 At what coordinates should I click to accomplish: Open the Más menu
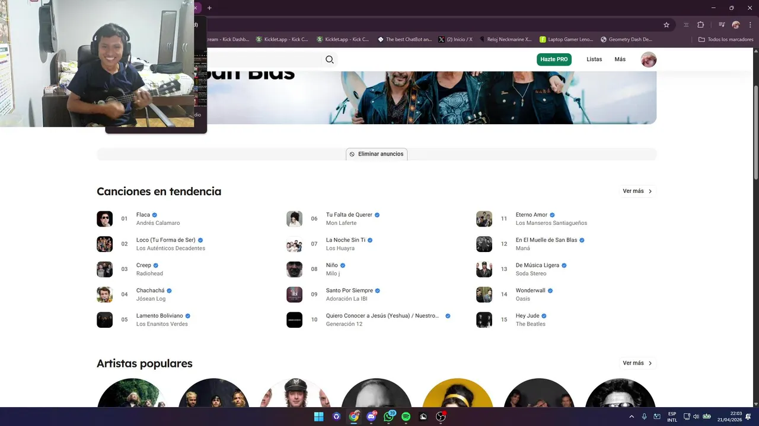(620, 59)
